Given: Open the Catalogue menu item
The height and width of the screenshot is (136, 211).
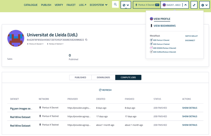Looking at the screenshot, I should click(31, 5).
